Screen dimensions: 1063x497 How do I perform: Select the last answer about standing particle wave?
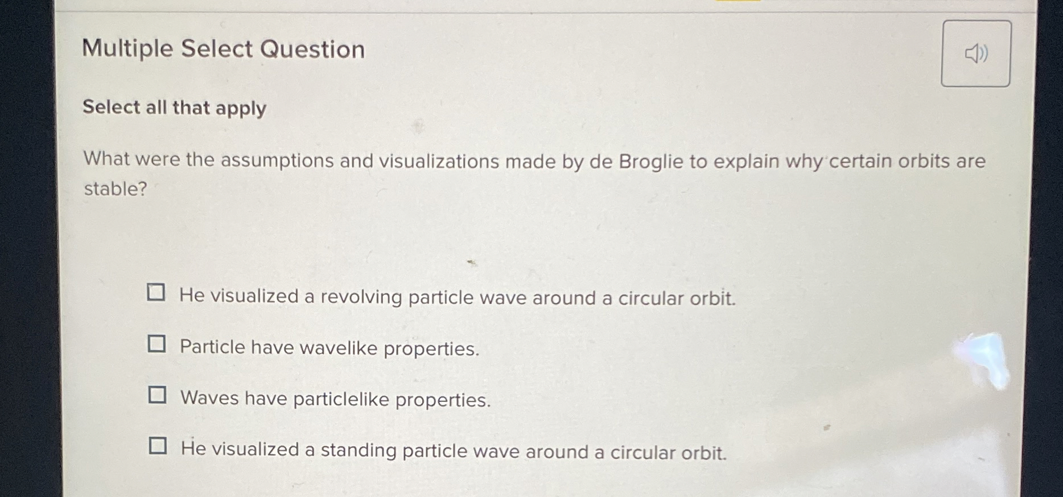[x=454, y=450]
